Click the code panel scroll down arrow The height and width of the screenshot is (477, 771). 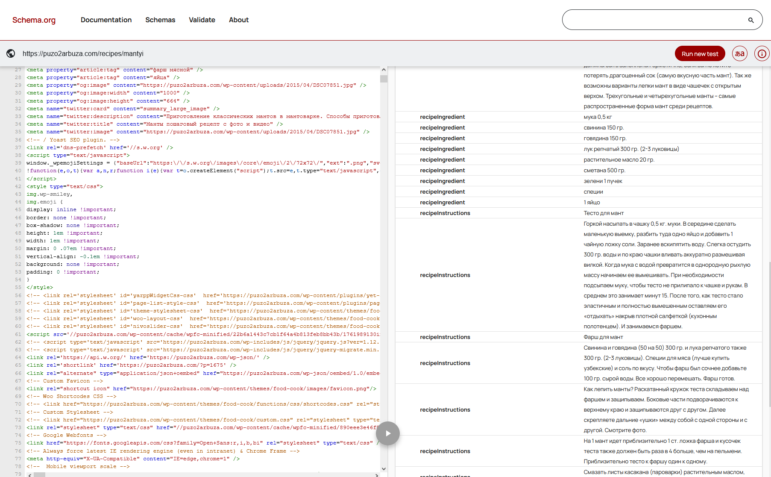click(x=384, y=468)
